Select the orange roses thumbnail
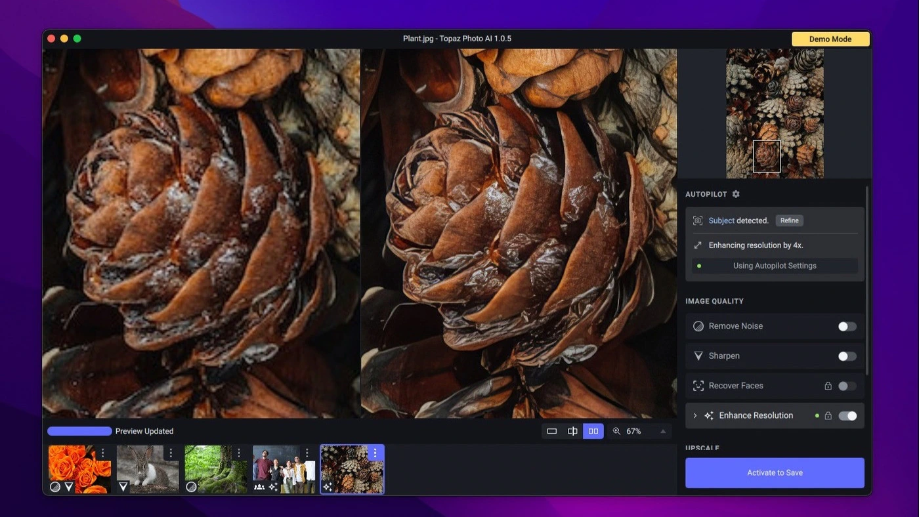Viewport: 919px width, 517px height. 79,469
